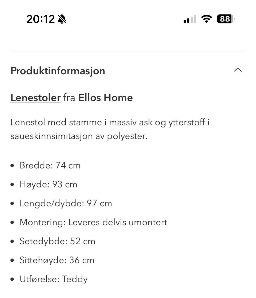Tap the silent mode bell icon
Image resolution: width=256 pixels, height=298 pixels.
point(62,19)
